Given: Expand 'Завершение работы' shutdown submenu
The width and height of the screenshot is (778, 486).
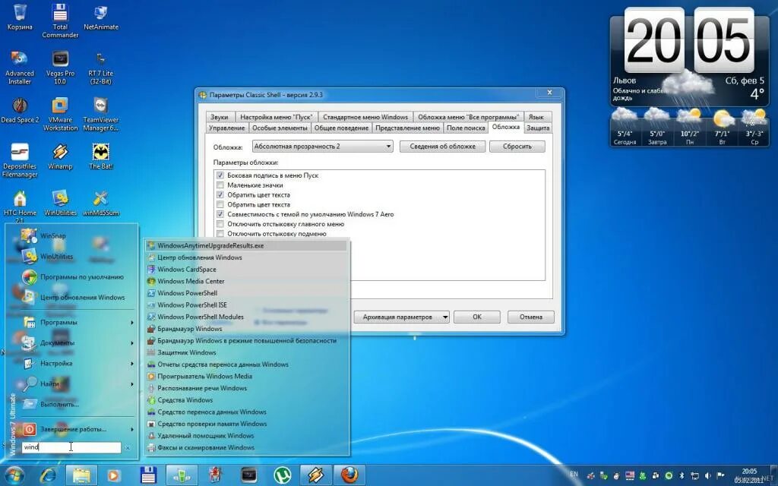Looking at the screenshot, I should pos(79,429).
